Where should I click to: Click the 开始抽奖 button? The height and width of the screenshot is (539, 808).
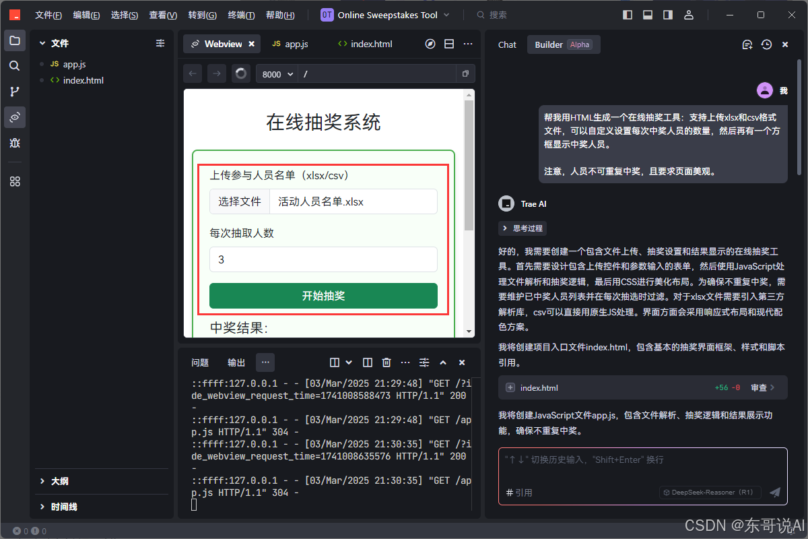(x=323, y=296)
